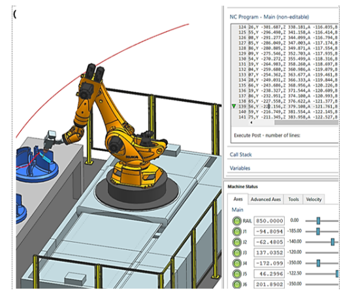Click the green J4 axis status indicator
352x301 pixels.
click(x=236, y=263)
